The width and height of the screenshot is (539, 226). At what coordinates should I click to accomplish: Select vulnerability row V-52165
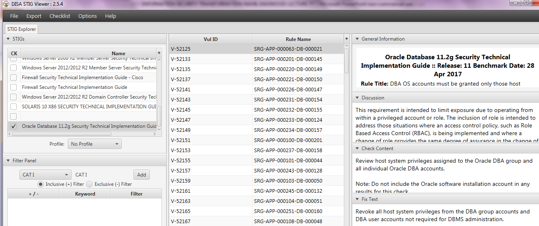click(x=257, y=211)
